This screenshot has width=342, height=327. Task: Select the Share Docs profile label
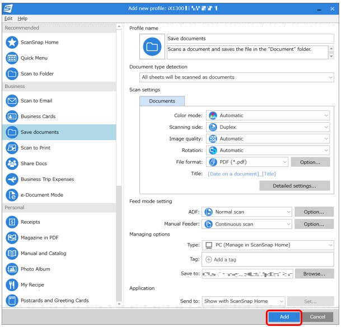(34, 163)
